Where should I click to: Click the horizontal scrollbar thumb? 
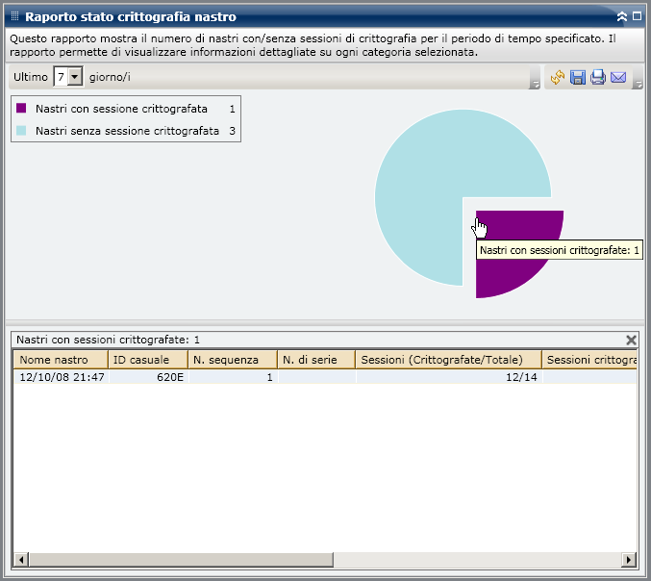click(x=181, y=560)
